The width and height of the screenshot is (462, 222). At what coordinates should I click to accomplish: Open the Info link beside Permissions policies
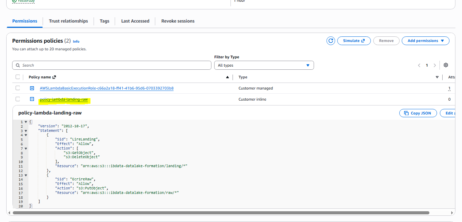76,41
